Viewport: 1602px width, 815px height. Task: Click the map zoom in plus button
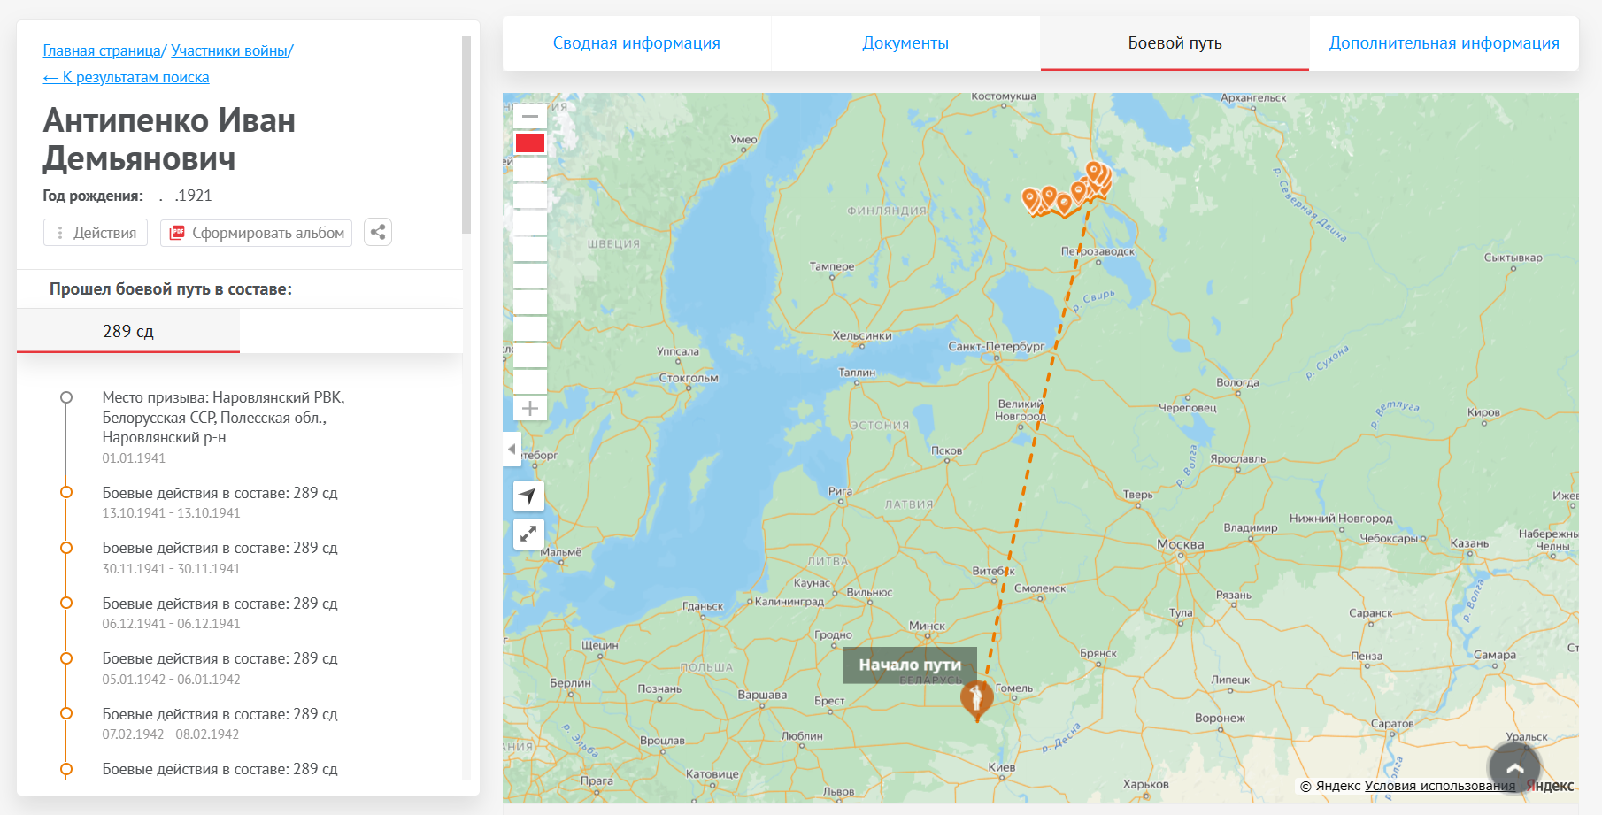tap(529, 408)
